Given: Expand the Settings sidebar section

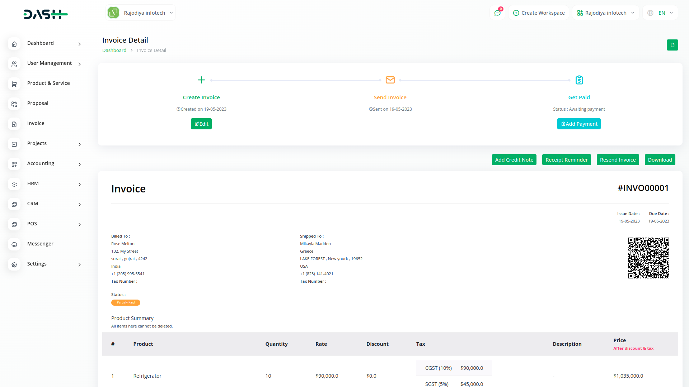Looking at the screenshot, I should click(79, 265).
